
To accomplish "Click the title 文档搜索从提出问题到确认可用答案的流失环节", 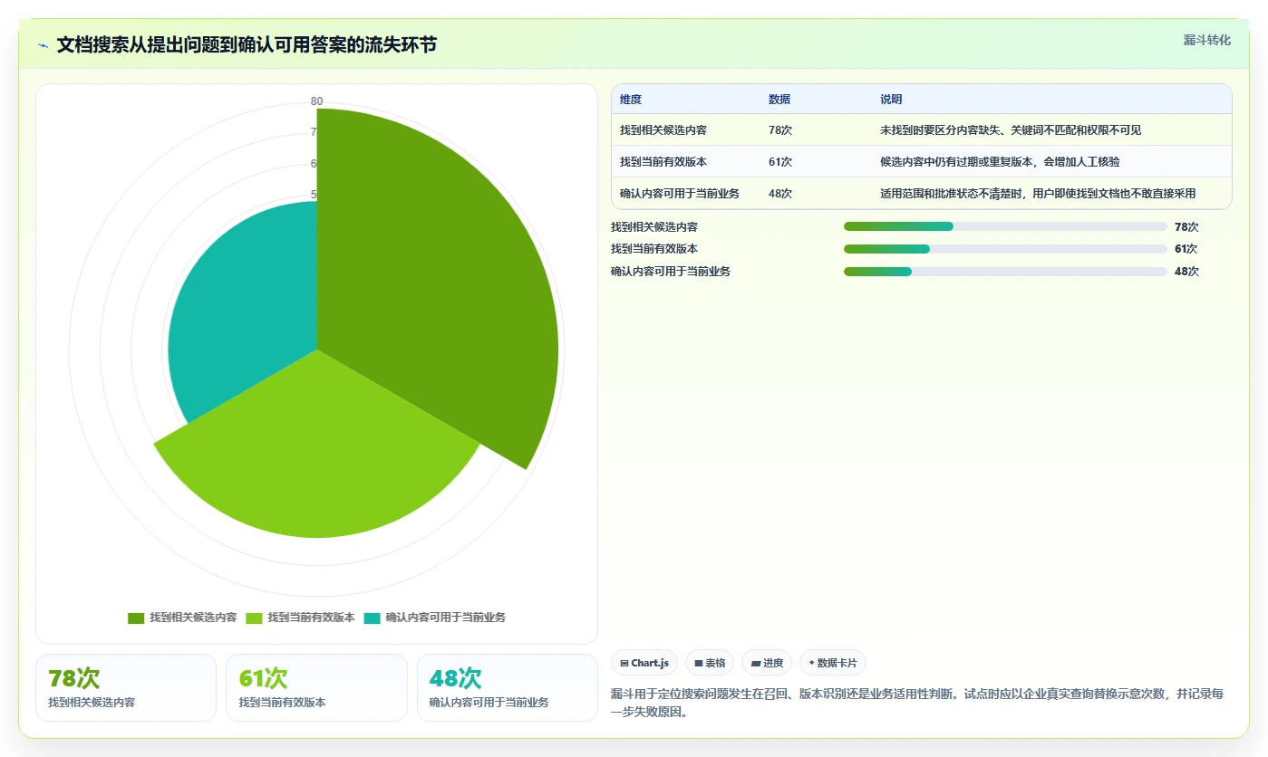I will 247,44.
